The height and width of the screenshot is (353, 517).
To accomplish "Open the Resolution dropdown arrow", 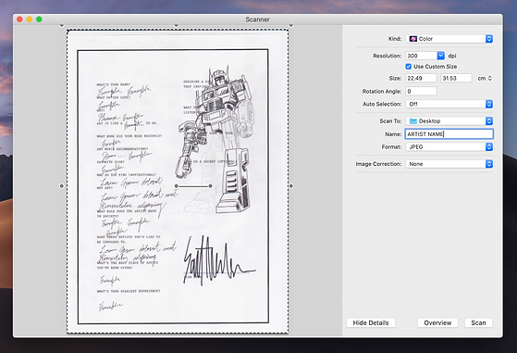I will (x=441, y=56).
